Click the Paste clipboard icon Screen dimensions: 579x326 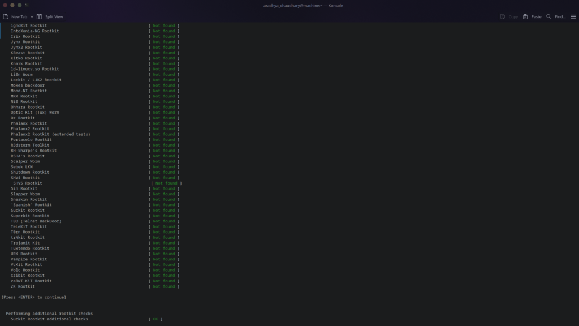click(x=525, y=16)
